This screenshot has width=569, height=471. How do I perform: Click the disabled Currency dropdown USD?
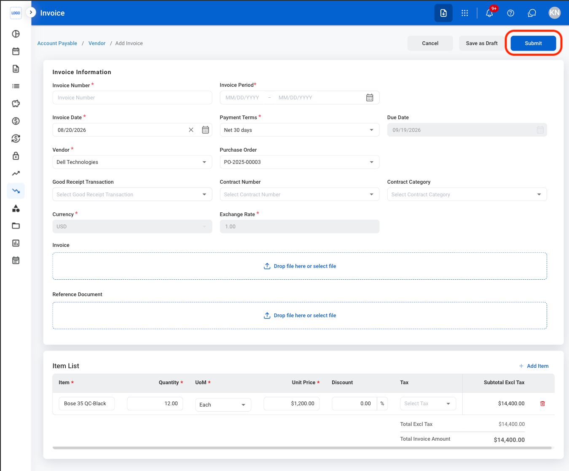[132, 227]
